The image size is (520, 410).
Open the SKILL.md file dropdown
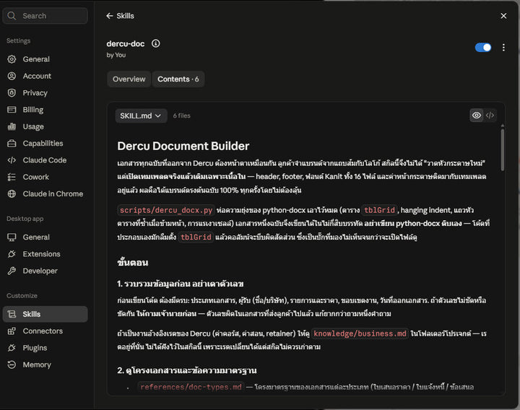[x=141, y=115]
